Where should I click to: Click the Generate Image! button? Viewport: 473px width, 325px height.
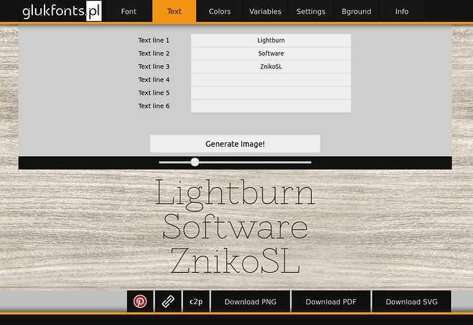pyautogui.click(x=235, y=143)
